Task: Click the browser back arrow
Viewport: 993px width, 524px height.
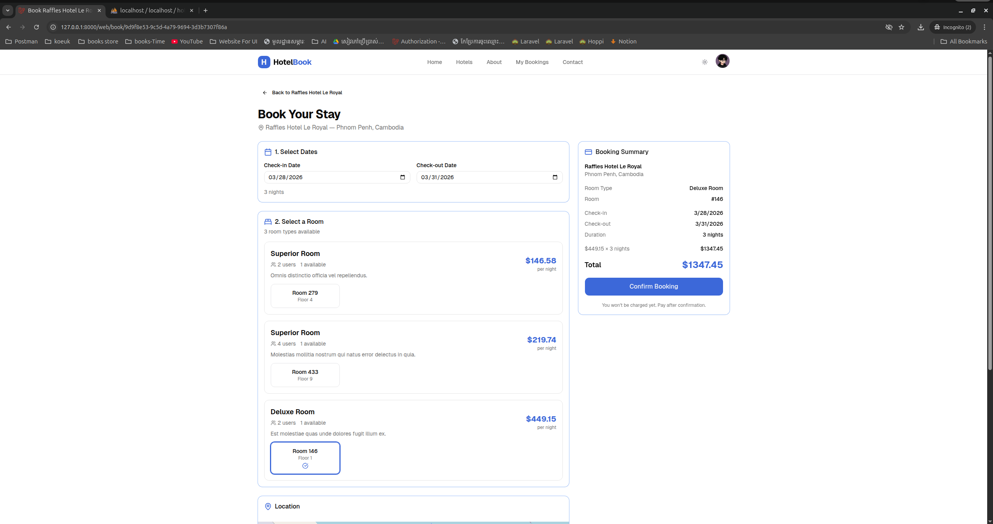Action: click(x=9, y=27)
